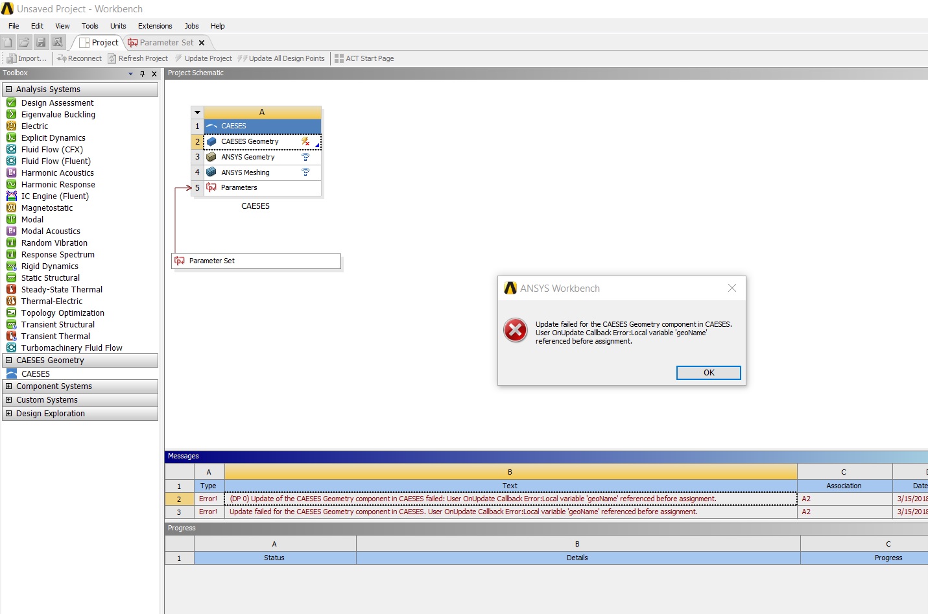Select Design Assessment in the Toolbox
Viewport: 928px width, 614px height.
point(57,103)
